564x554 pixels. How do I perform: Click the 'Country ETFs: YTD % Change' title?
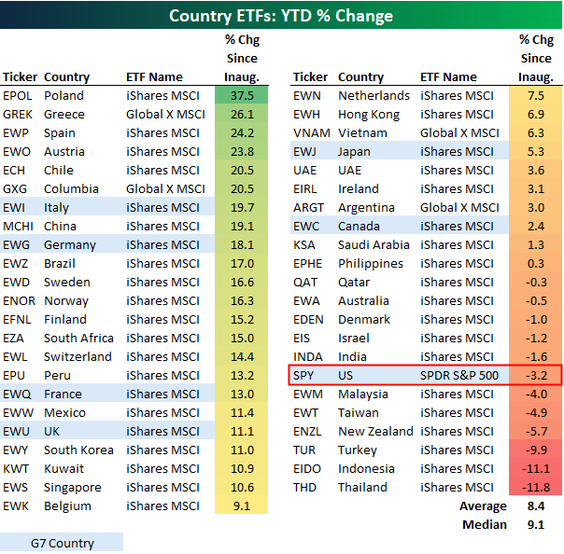pyautogui.click(x=281, y=15)
